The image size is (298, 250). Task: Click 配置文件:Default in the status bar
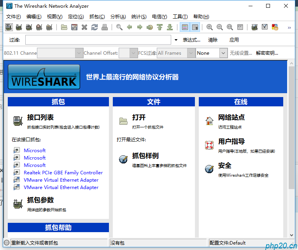[x=227, y=243]
